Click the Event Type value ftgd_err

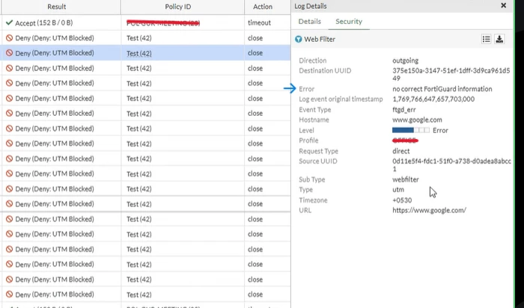404,109
